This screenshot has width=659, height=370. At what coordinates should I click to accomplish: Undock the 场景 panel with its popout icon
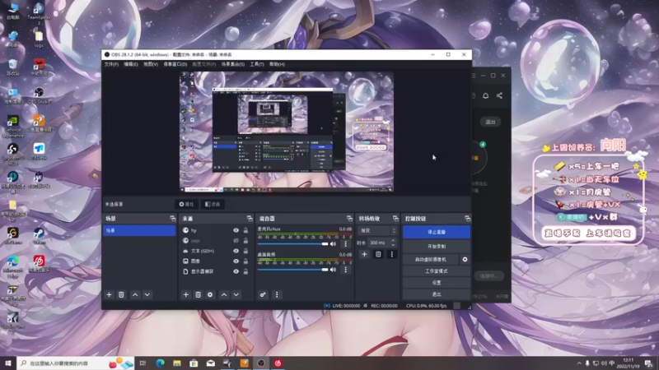click(x=173, y=219)
